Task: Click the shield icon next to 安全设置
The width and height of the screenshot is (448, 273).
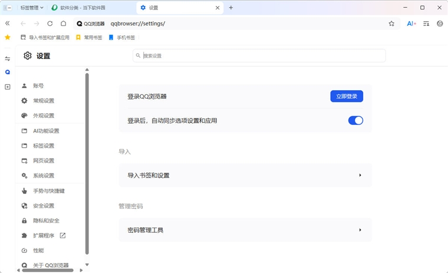Action: 24,206
